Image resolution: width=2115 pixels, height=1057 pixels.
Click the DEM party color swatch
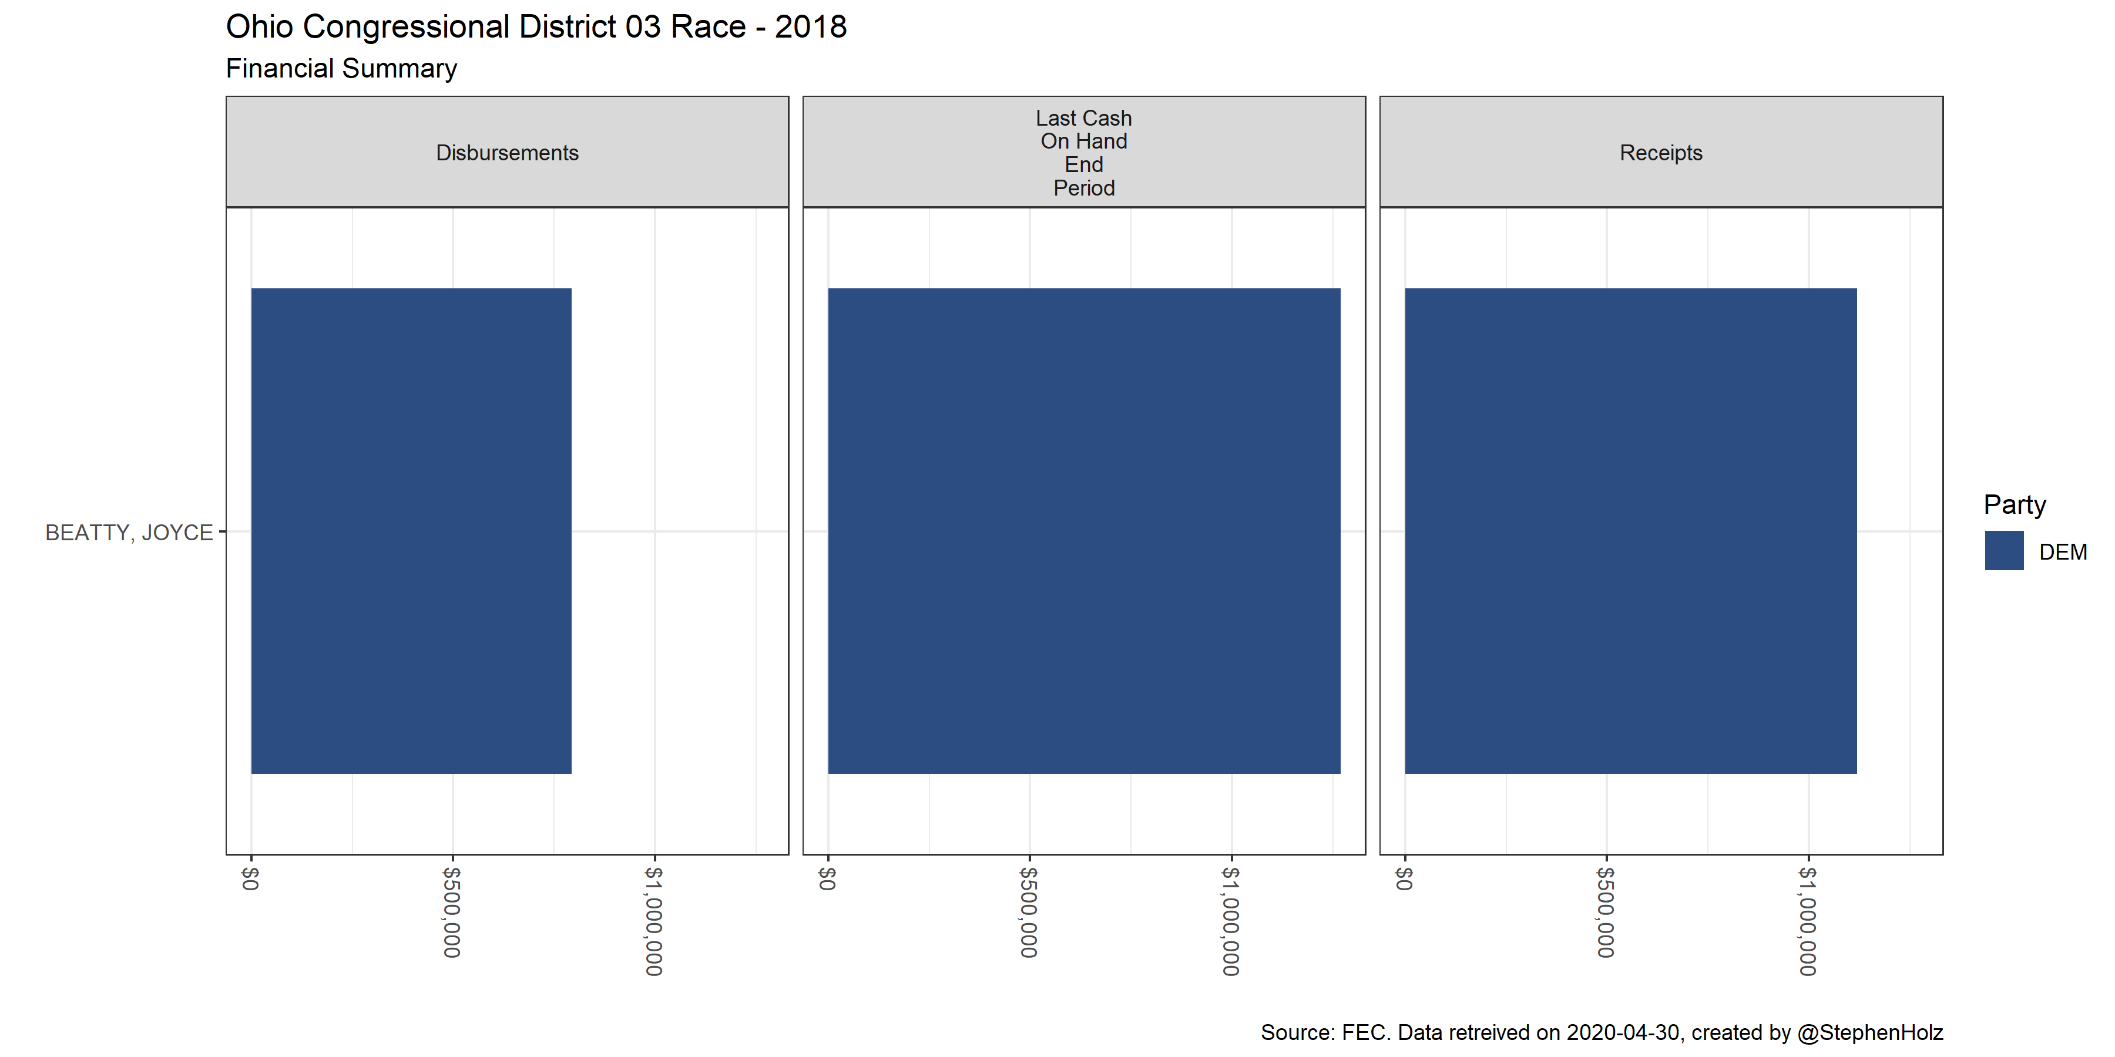coord(2003,551)
